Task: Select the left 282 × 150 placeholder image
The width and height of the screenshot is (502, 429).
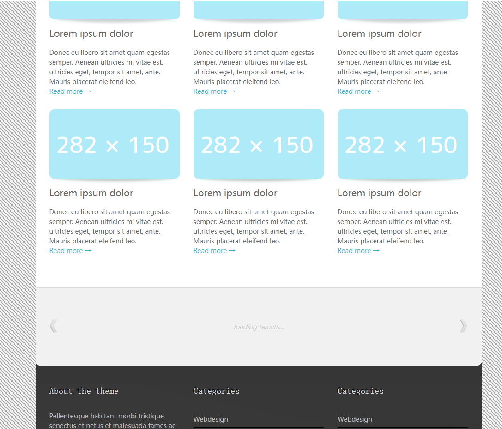Action: tap(114, 144)
